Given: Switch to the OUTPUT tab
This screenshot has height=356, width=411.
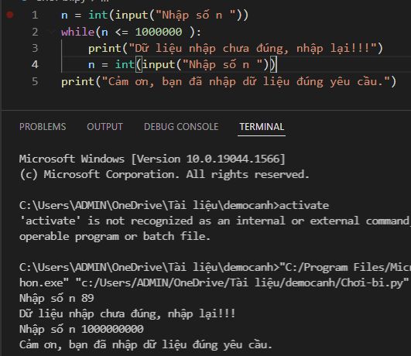Looking at the screenshot, I should click(x=104, y=127).
